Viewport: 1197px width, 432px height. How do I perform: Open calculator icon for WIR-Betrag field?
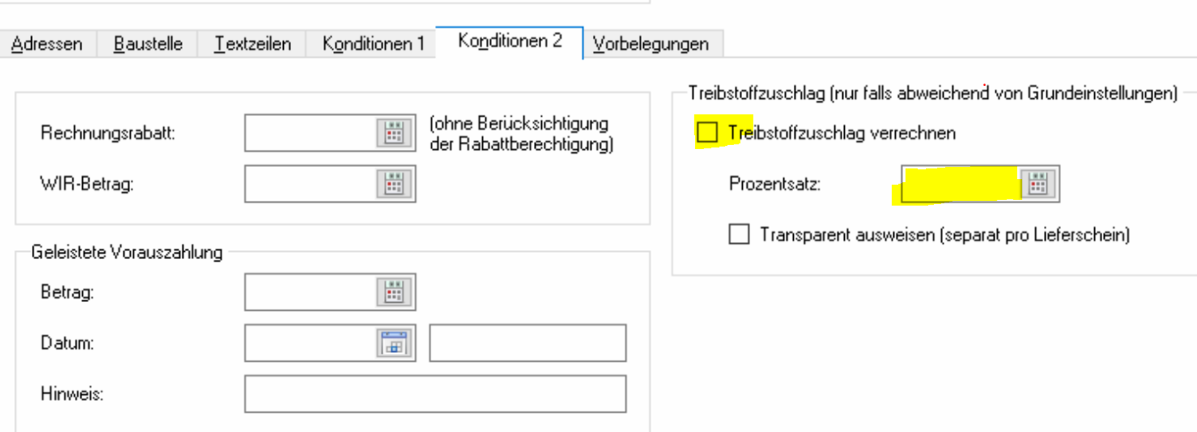[x=394, y=184]
